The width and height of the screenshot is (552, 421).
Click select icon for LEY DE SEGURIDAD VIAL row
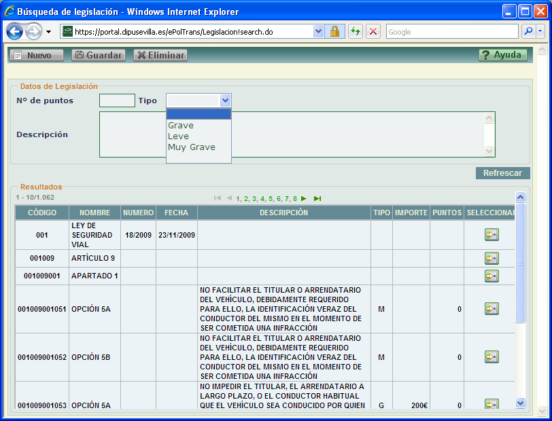491,235
